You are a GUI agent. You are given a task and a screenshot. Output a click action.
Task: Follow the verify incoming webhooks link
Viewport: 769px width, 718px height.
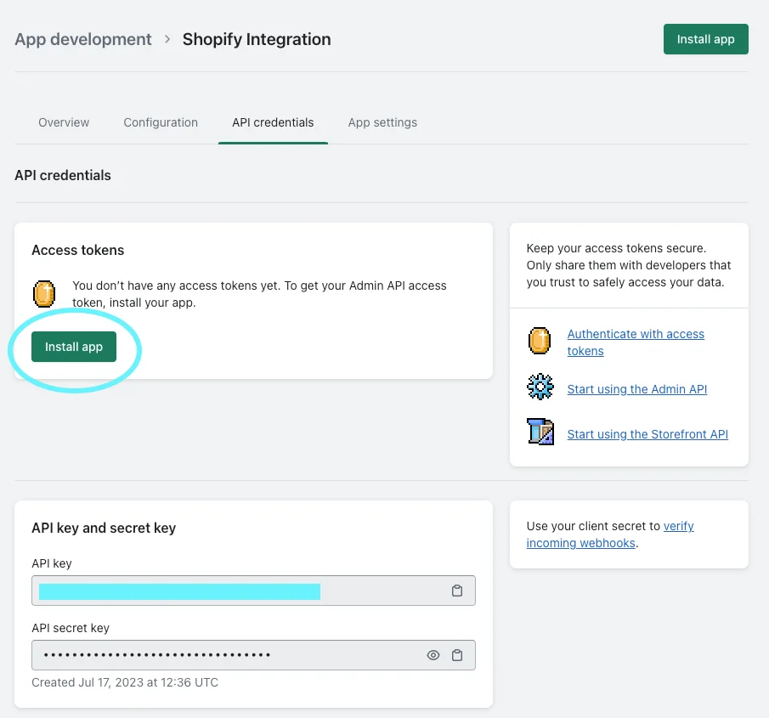(610, 534)
